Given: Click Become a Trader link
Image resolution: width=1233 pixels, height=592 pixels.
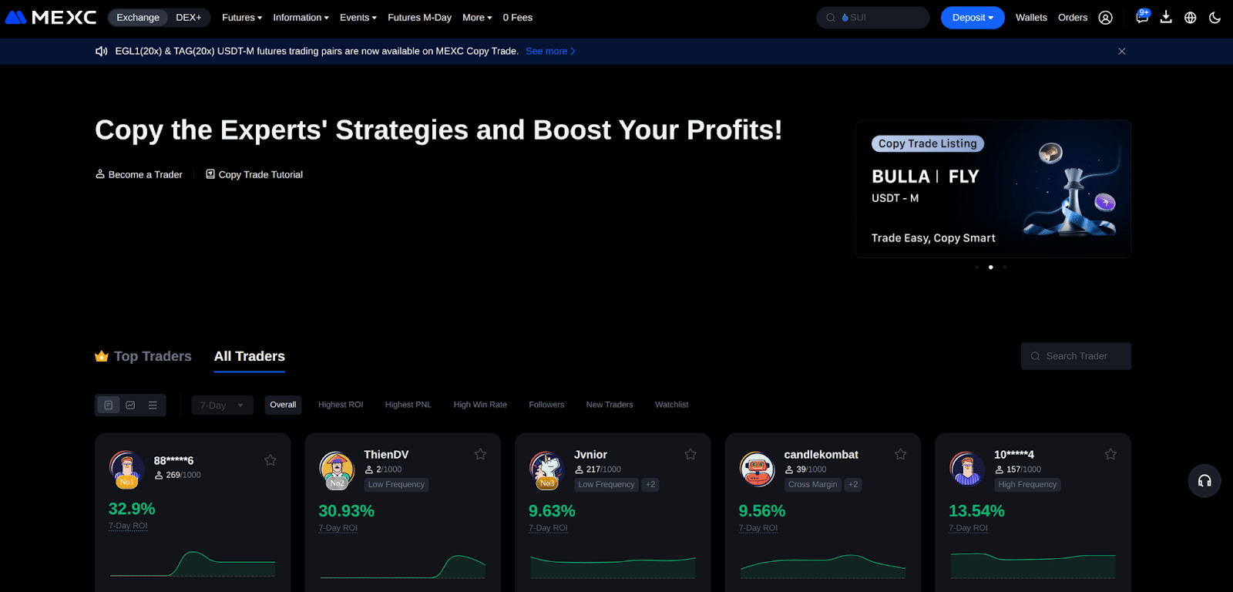Looking at the screenshot, I should [x=139, y=174].
